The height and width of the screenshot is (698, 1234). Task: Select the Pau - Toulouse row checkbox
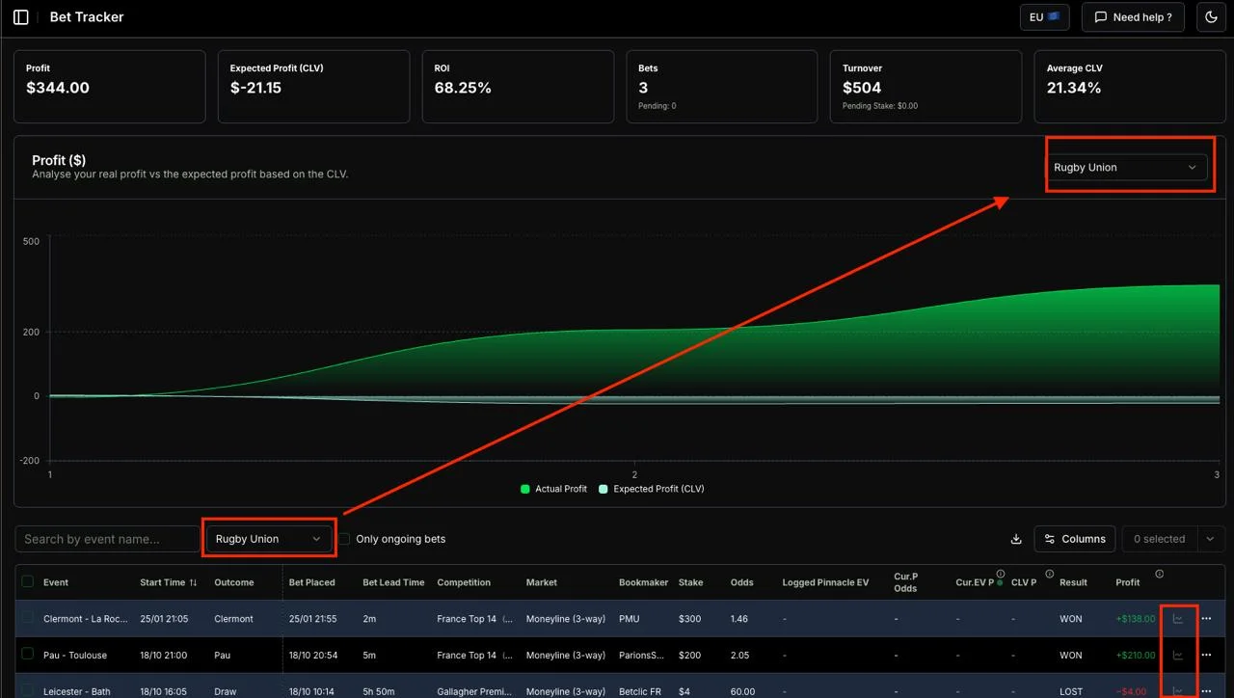(x=28, y=655)
